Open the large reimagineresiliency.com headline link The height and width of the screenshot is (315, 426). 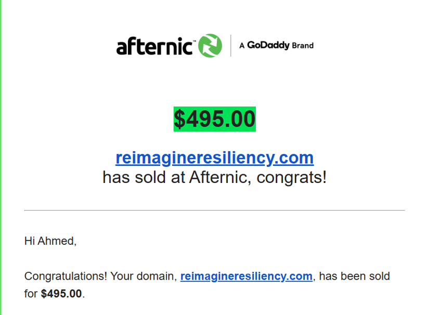coord(215,158)
